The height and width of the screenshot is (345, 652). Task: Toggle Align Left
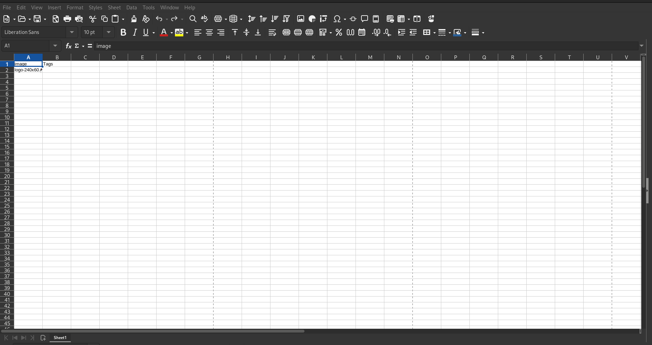pyautogui.click(x=198, y=33)
